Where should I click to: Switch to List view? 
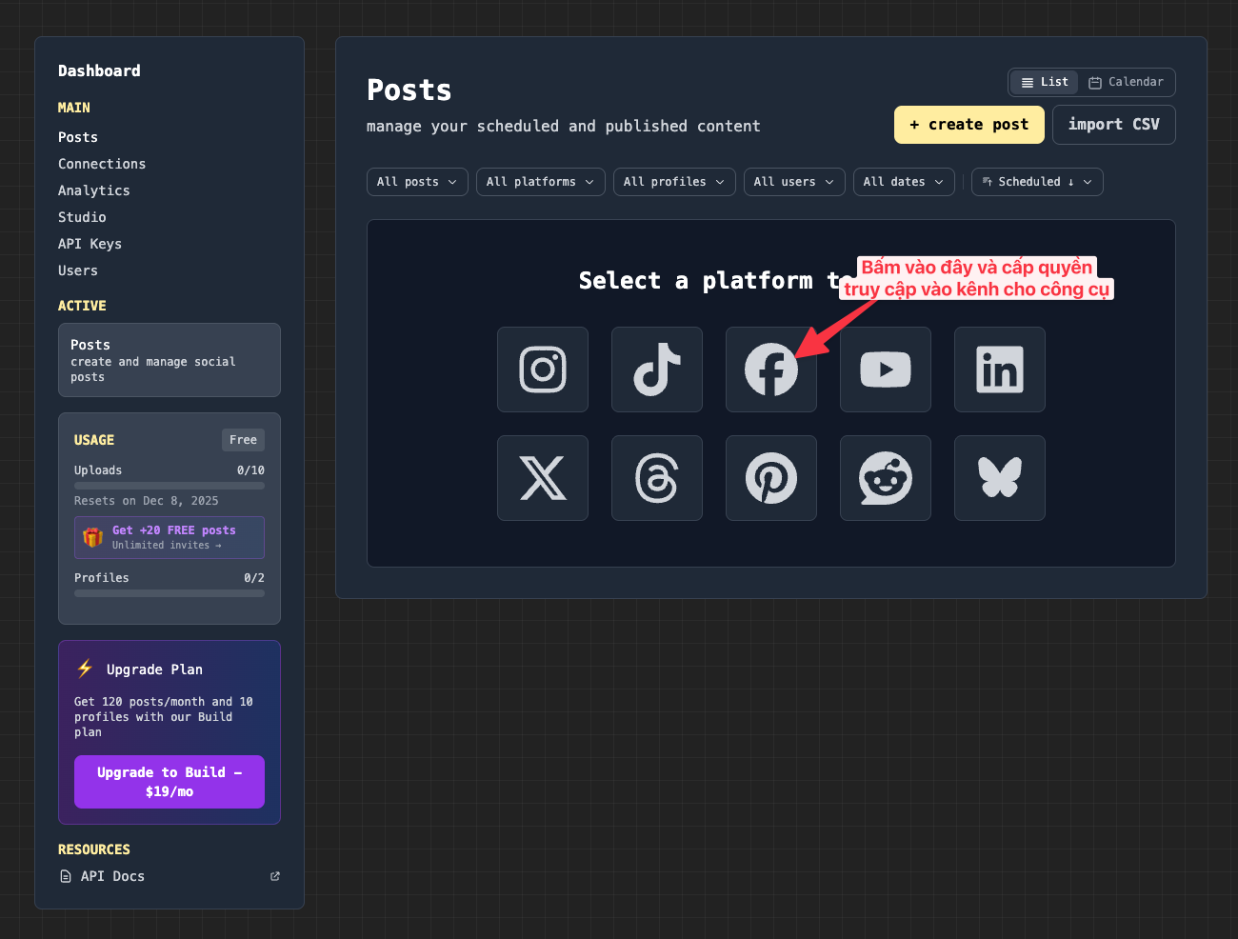[1045, 83]
